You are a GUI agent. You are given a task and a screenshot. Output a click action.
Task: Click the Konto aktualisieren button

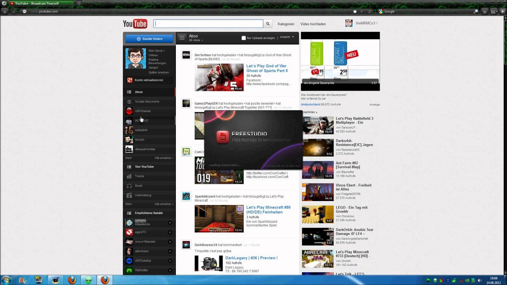click(x=149, y=80)
